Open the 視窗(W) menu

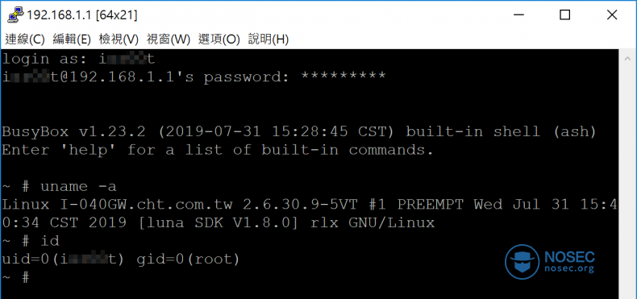point(169,39)
